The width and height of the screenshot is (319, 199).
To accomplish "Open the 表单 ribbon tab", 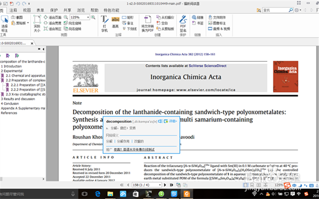I will point(40,10).
